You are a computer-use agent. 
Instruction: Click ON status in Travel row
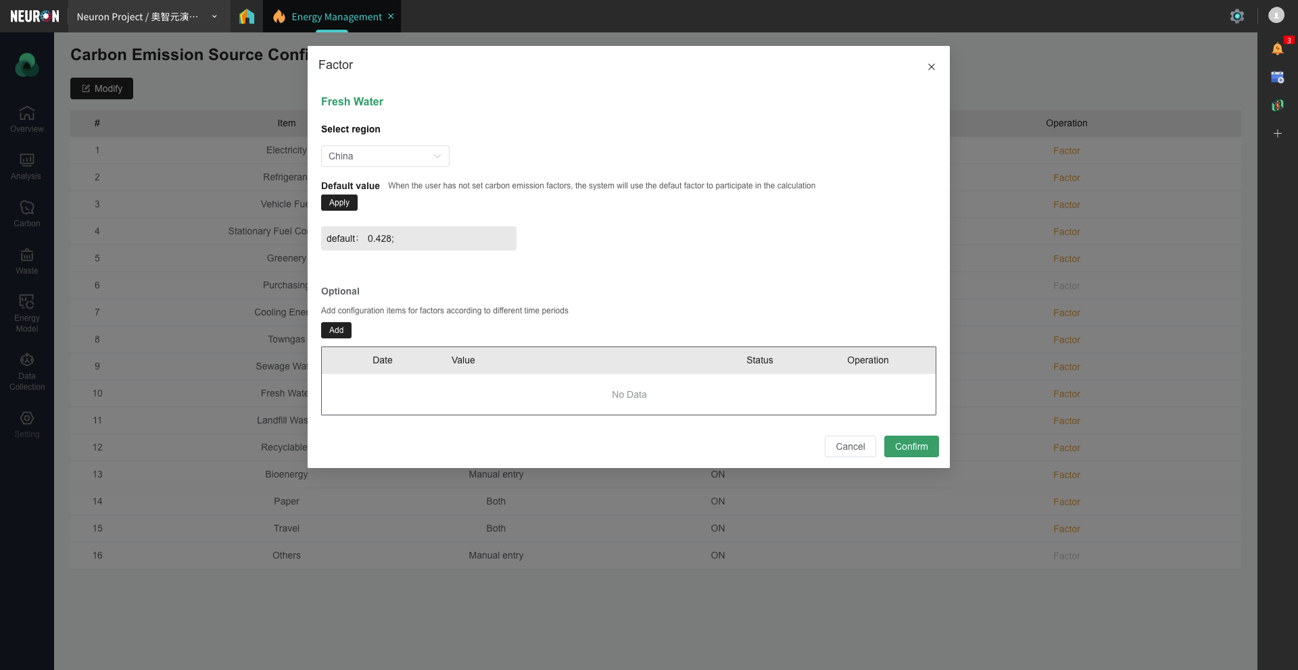718,528
